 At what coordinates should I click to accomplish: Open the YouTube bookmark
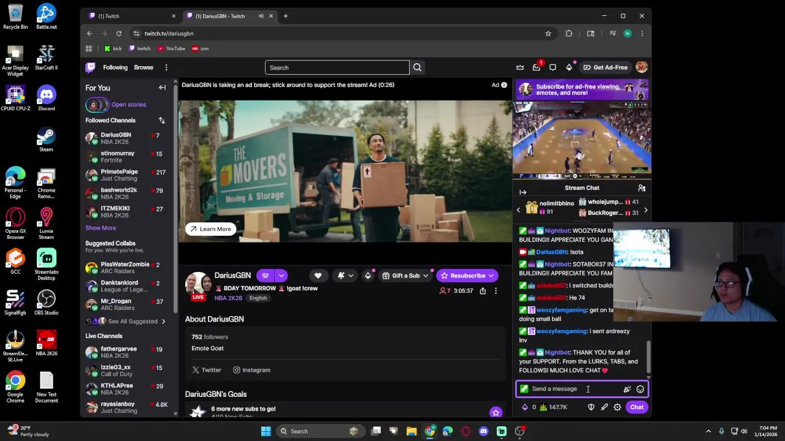[171, 48]
